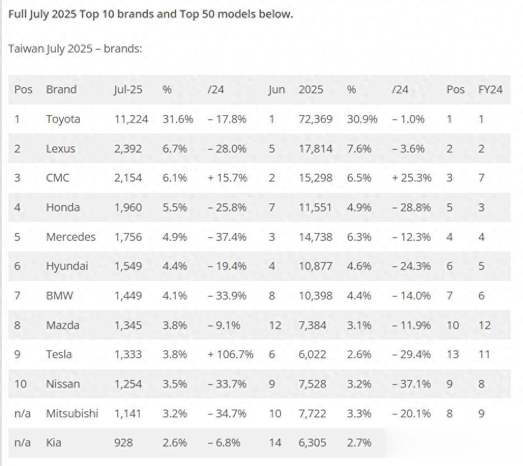
Task: Click the "Jul-25" column header
Action: tap(128, 89)
